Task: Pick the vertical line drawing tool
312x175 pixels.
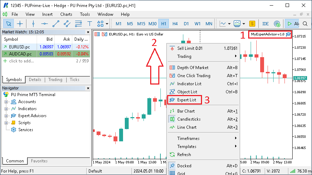Action: (33, 24)
